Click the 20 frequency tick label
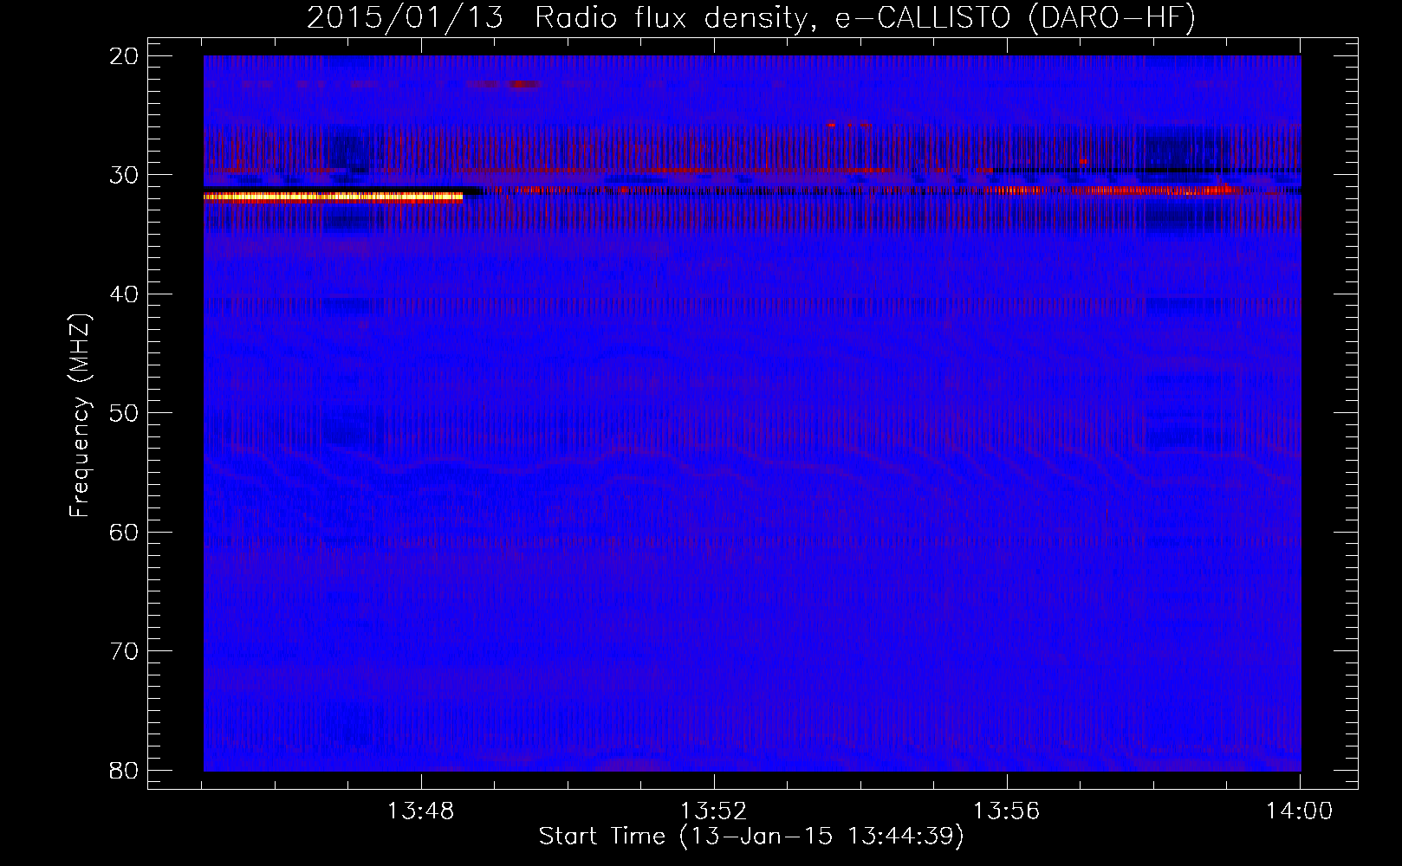 point(126,56)
